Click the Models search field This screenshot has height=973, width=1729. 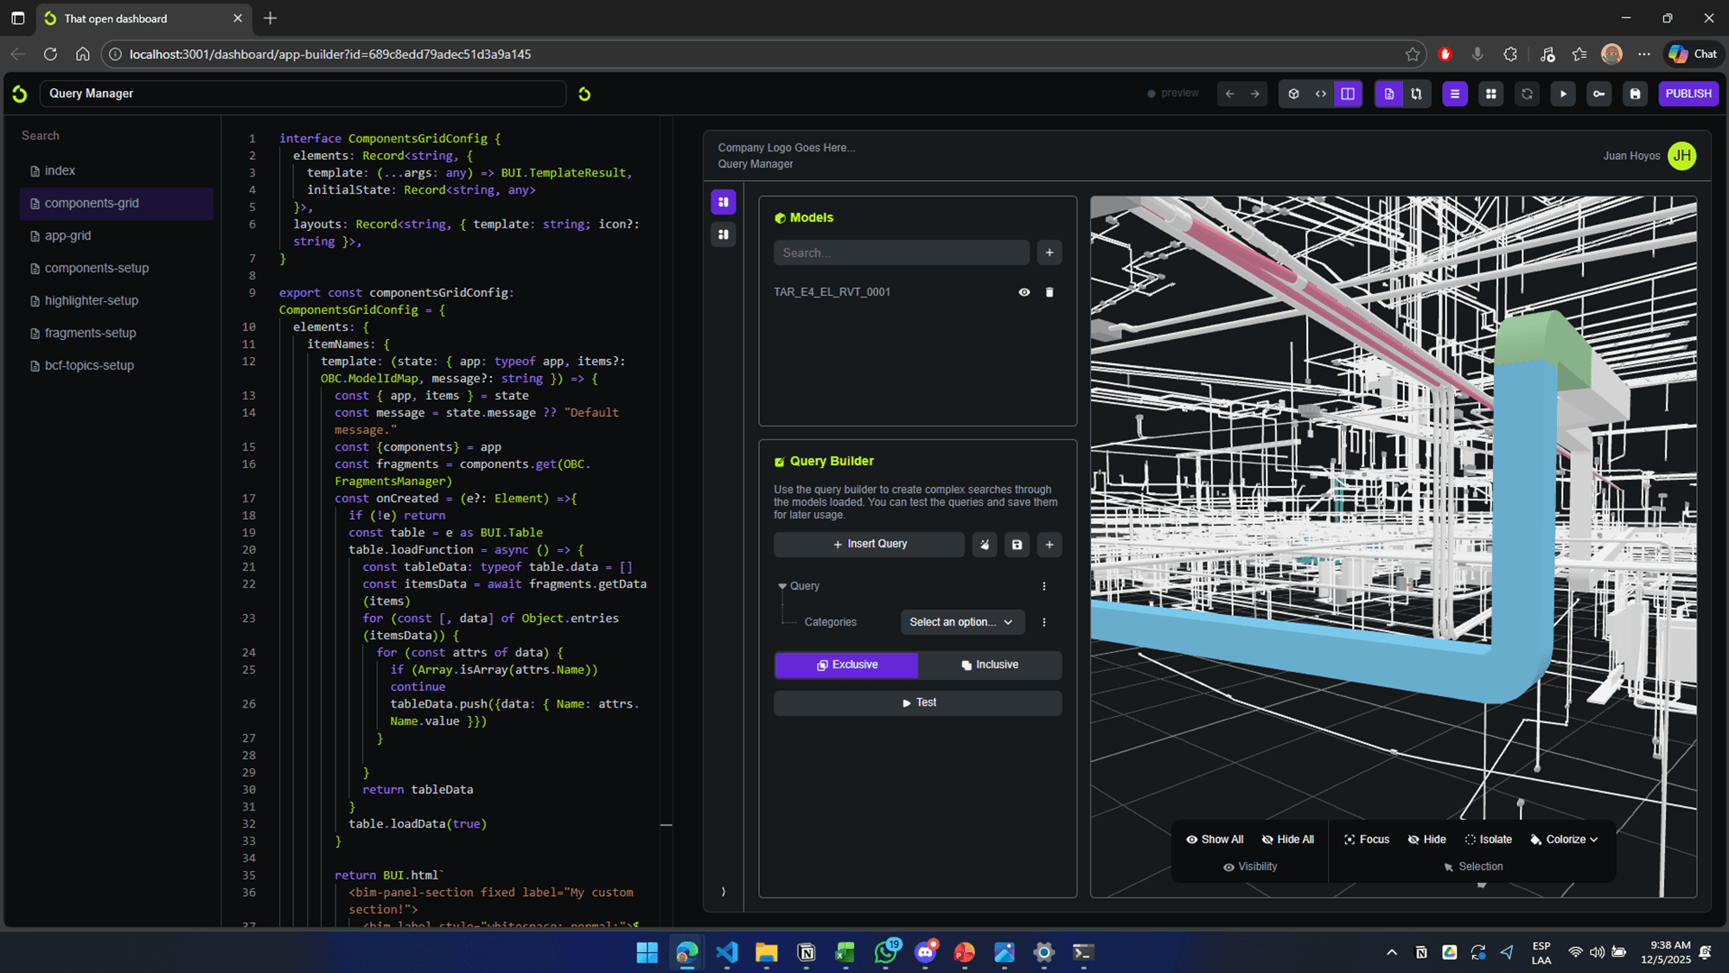tap(901, 253)
